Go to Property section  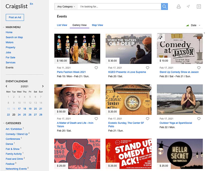coord(10,47)
